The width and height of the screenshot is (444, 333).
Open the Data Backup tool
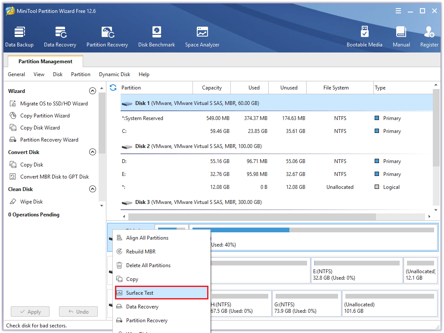tap(19, 37)
